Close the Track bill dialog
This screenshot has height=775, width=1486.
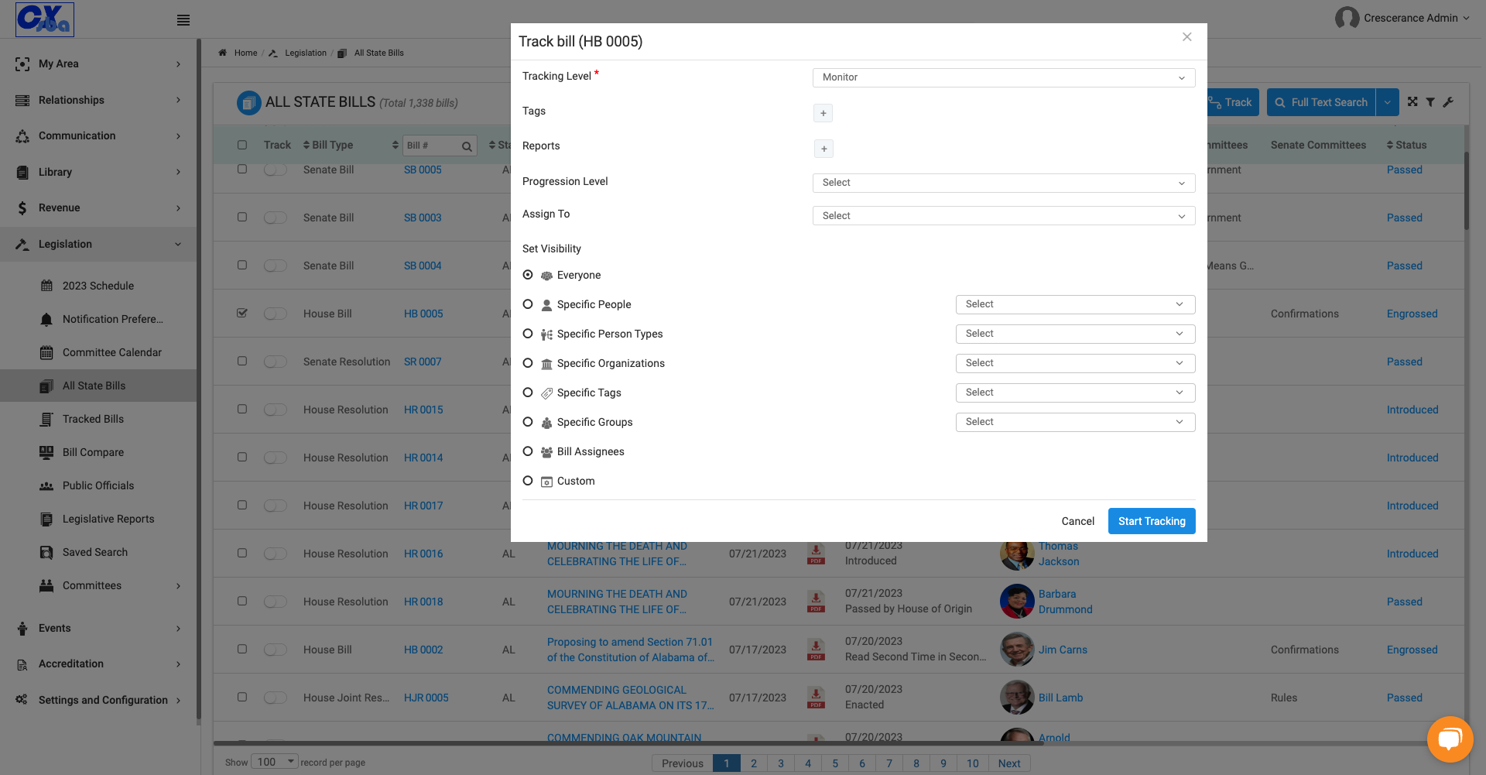(x=1187, y=37)
